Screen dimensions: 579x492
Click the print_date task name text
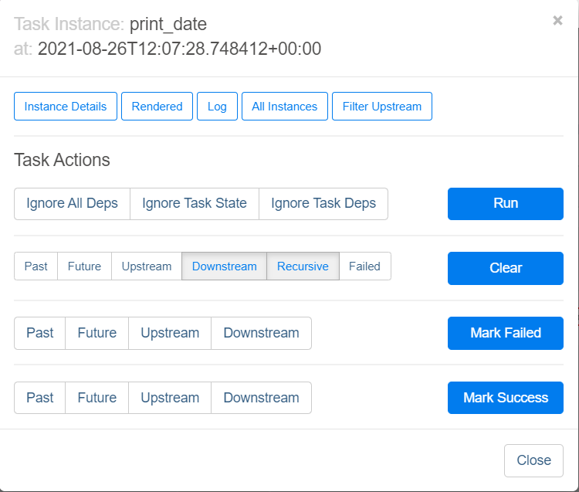pos(168,25)
